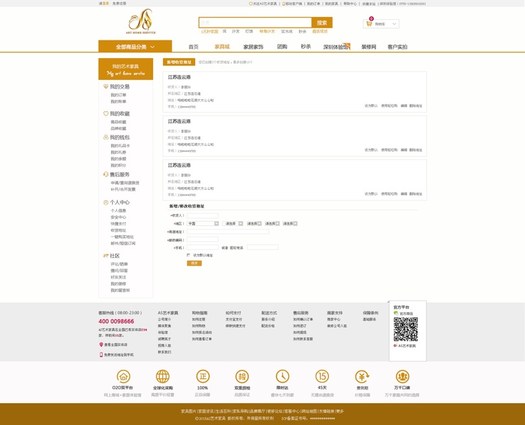Click the heart icon beside 关注AS艺术家具

(250, 4)
